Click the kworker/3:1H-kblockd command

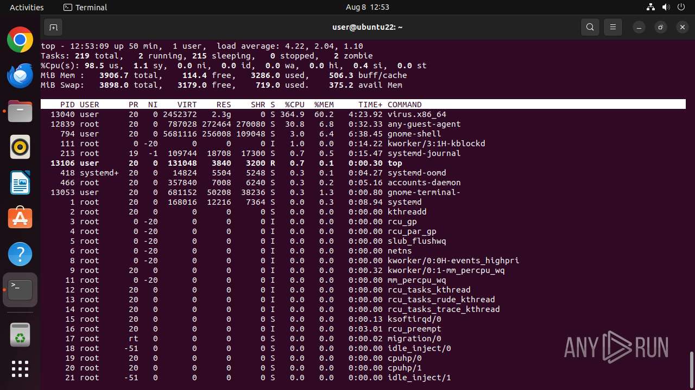point(436,144)
